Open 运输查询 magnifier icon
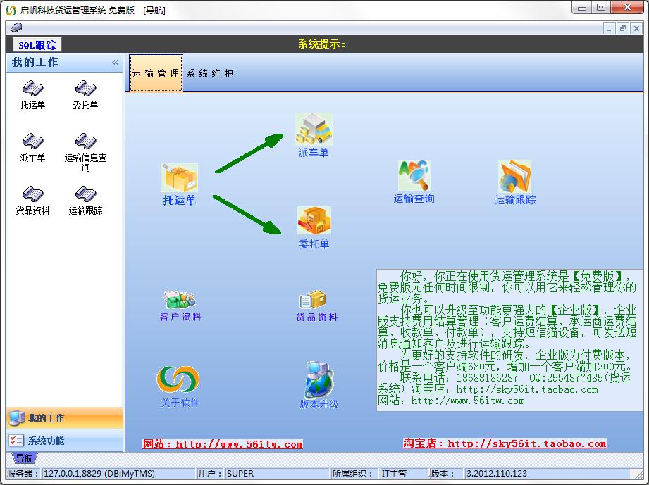The width and height of the screenshot is (649, 485). (x=414, y=176)
